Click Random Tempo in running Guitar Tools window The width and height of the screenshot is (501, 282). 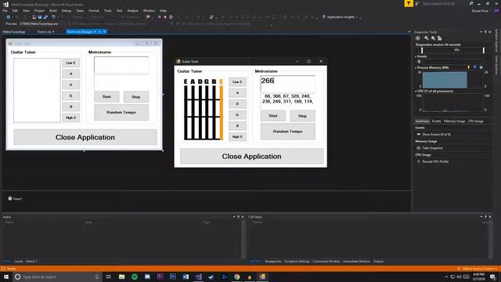288,132
